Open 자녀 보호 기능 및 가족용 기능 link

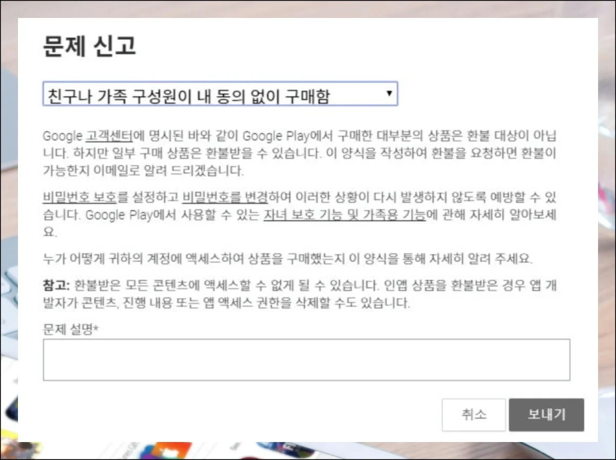point(344,215)
